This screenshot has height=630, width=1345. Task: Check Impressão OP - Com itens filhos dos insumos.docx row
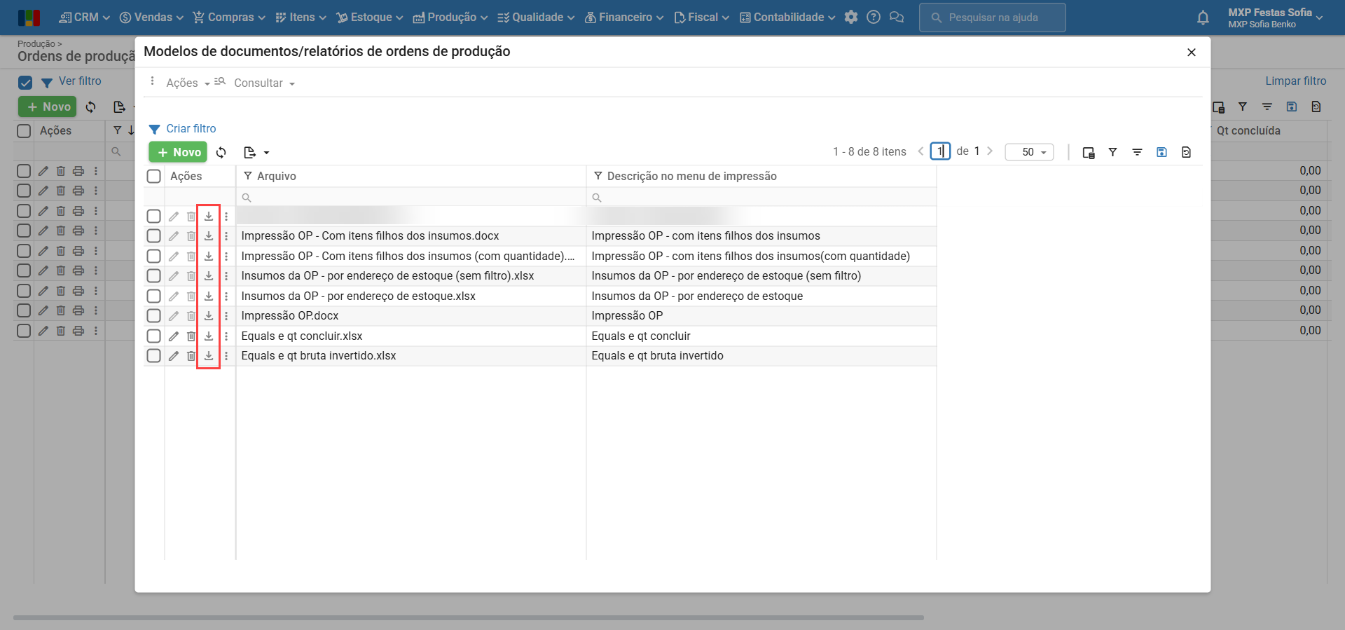pyautogui.click(x=153, y=236)
